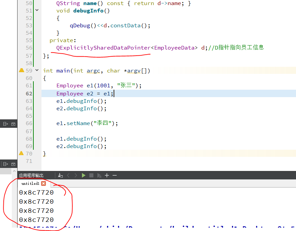Run the project using green play icon
This screenshot has height=231, width=296.
(x=83, y=175)
